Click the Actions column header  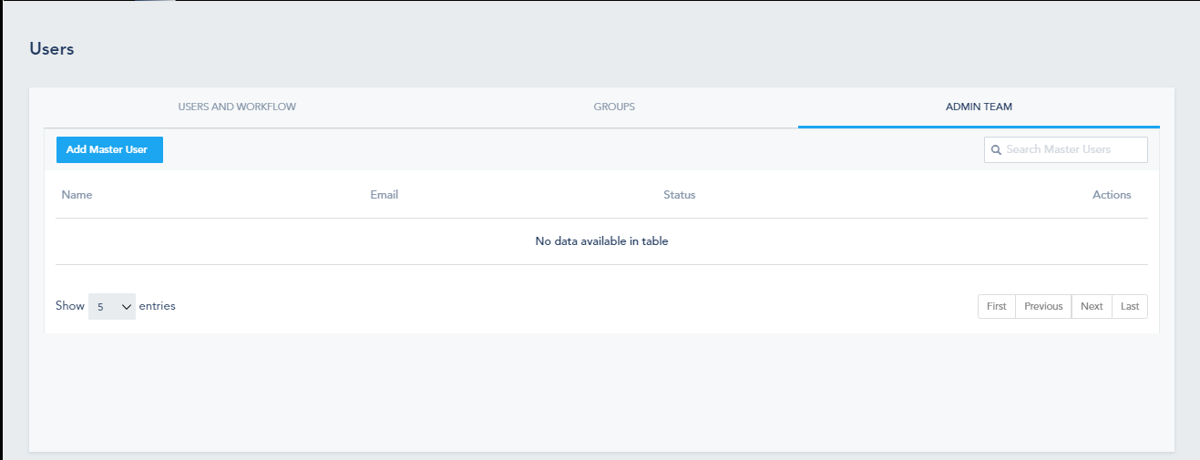(1112, 195)
